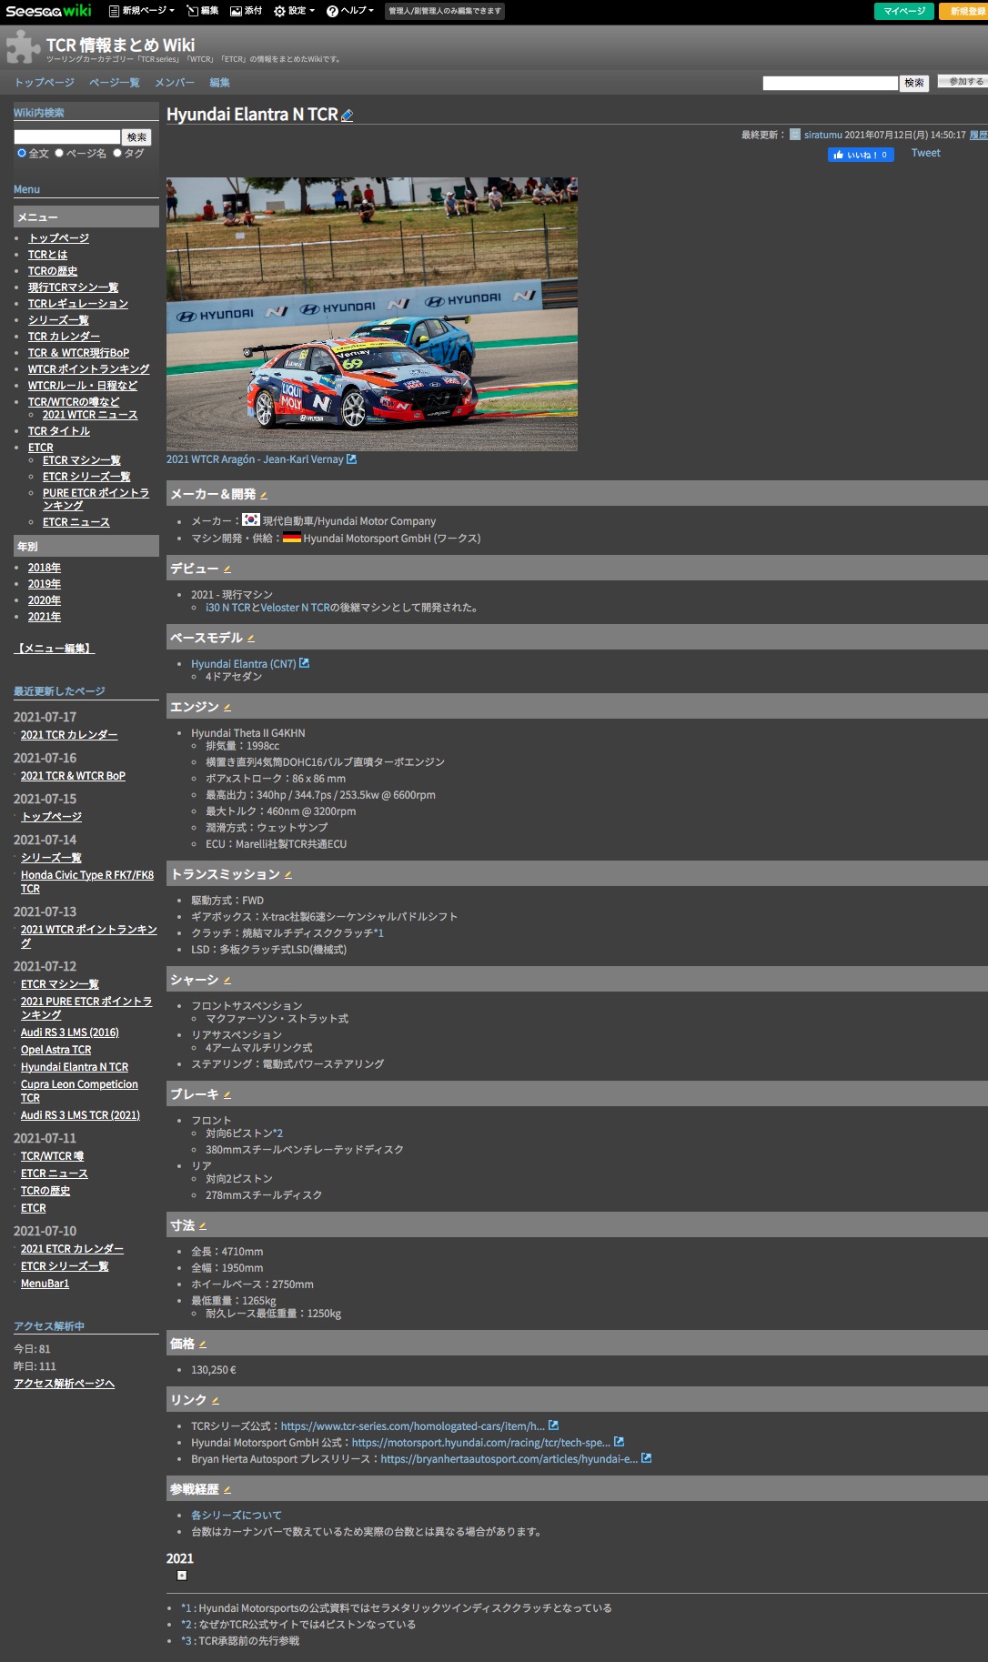Click the green マイページ button
This screenshot has height=1662, width=988.
click(903, 11)
